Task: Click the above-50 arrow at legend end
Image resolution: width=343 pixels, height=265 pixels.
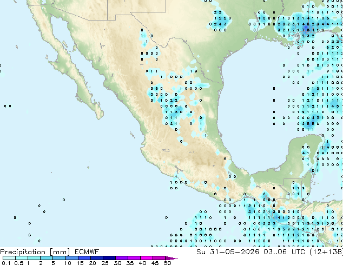Action: click(x=171, y=258)
